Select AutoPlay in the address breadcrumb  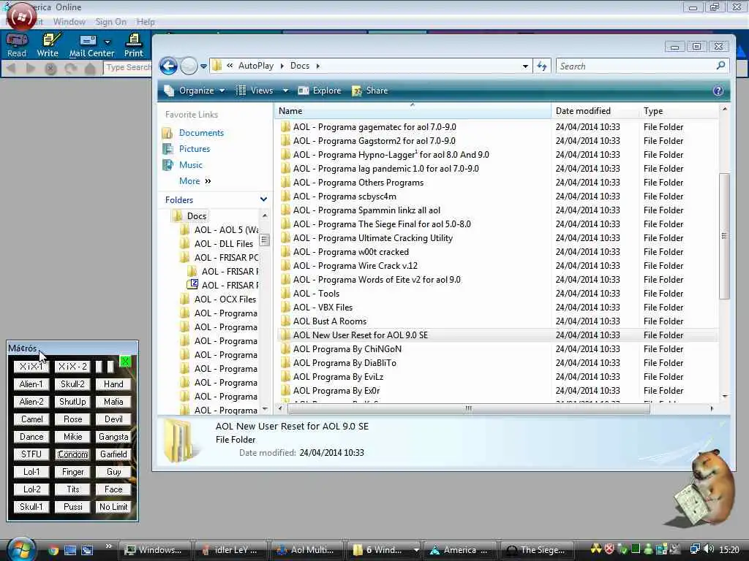coord(256,66)
